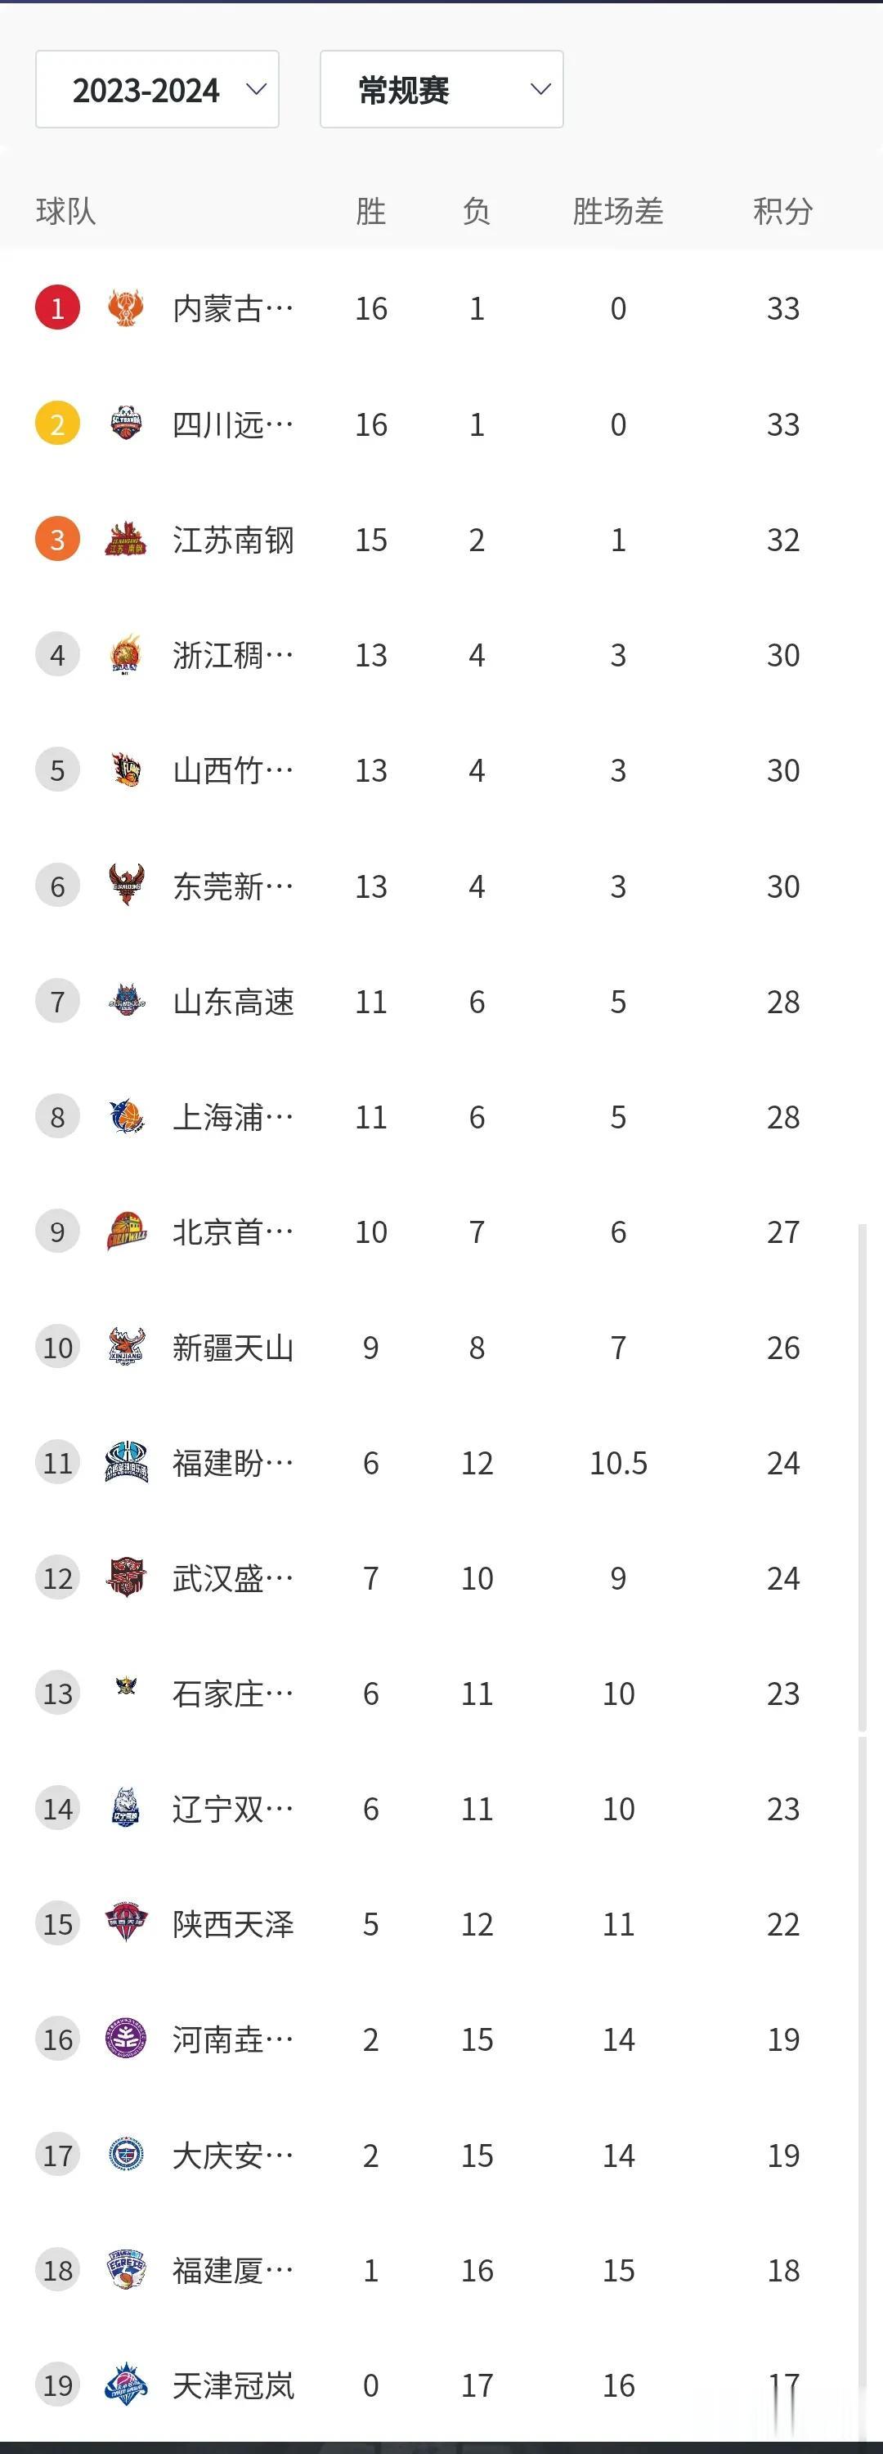The height and width of the screenshot is (2454, 883).
Task: Click the 胜场差 column header
Action: [618, 210]
